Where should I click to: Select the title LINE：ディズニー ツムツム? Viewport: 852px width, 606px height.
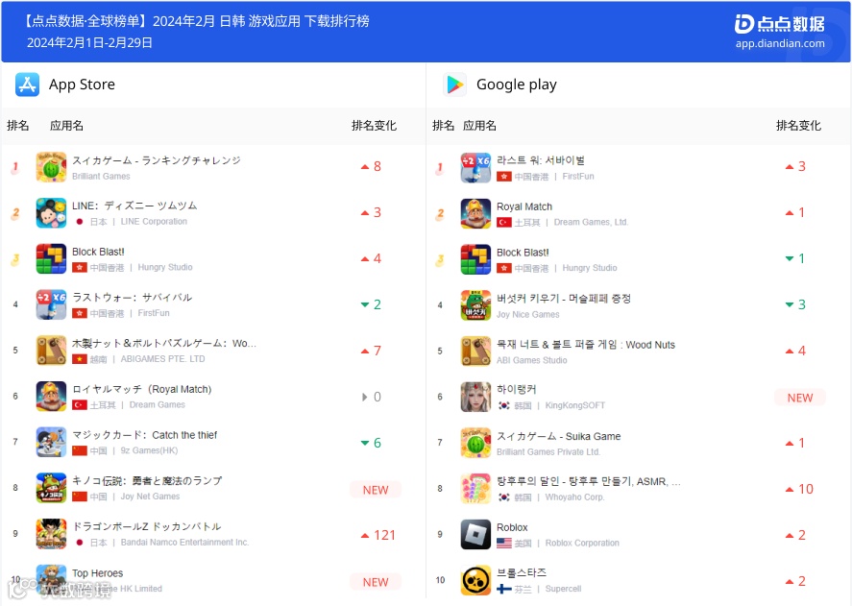[x=134, y=206]
